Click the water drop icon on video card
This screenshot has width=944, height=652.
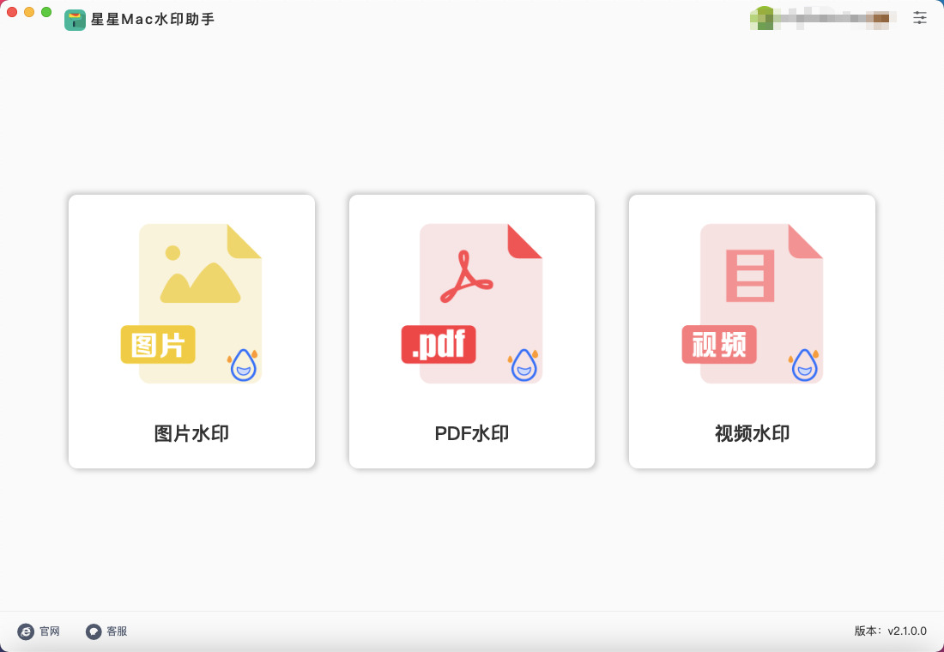click(x=804, y=365)
